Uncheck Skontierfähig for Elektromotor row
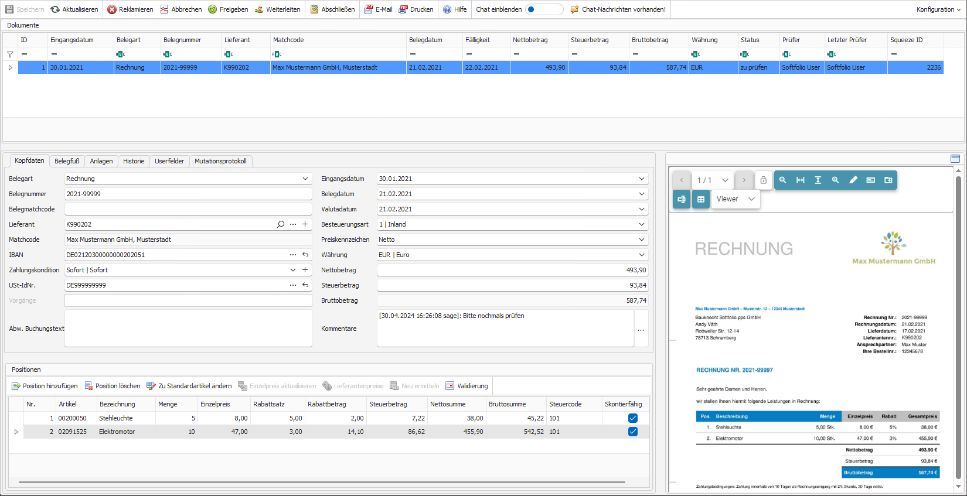The image size is (967, 496). click(632, 432)
